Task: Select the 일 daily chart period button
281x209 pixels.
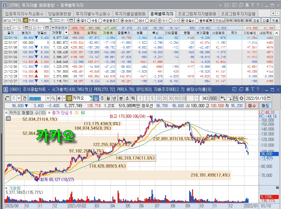Action: [96, 98]
